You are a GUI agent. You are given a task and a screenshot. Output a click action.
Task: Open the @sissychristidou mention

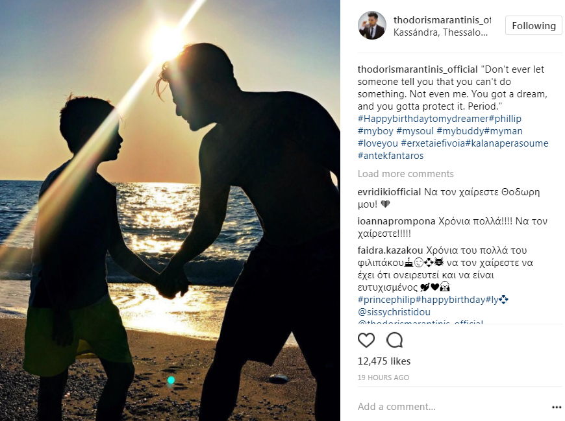click(394, 312)
